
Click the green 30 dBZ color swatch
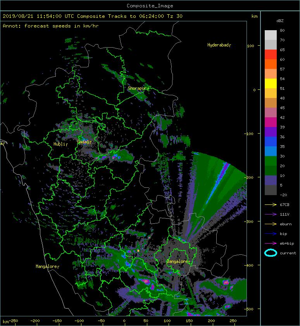pos(271,161)
